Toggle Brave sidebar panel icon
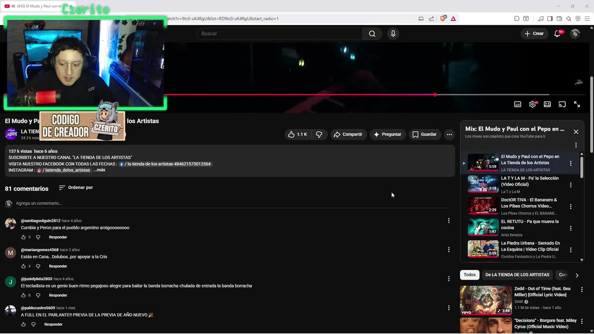 point(550,19)
